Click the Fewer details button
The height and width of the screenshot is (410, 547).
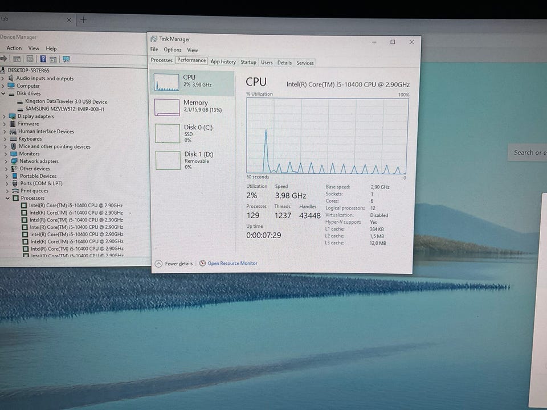pos(178,264)
